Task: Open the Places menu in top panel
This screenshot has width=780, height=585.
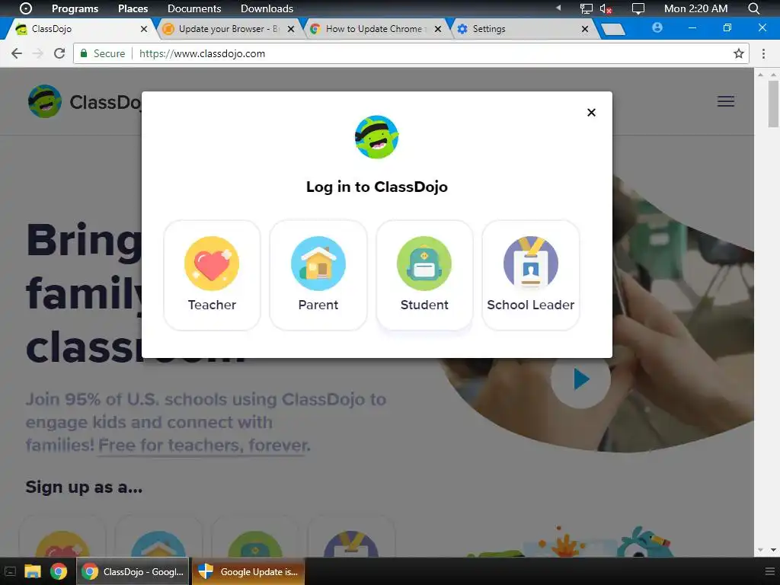Action: tap(133, 8)
